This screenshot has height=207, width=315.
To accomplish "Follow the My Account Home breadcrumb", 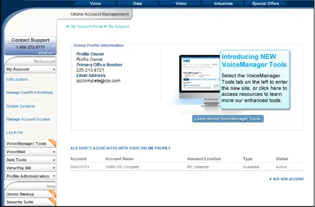I will (x=87, y=26).
